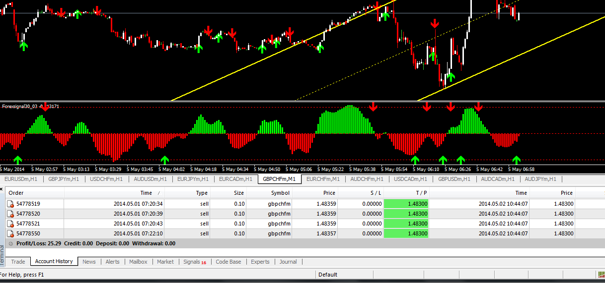Screen dimensions: 605x283
Task: Open the USDCADm,H1 chart tab
Action: click(410, 179)
